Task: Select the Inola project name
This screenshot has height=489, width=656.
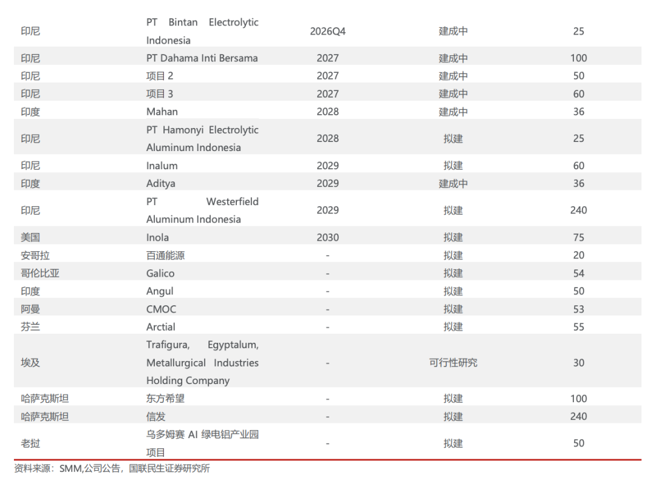Action: tap(157, 237)
